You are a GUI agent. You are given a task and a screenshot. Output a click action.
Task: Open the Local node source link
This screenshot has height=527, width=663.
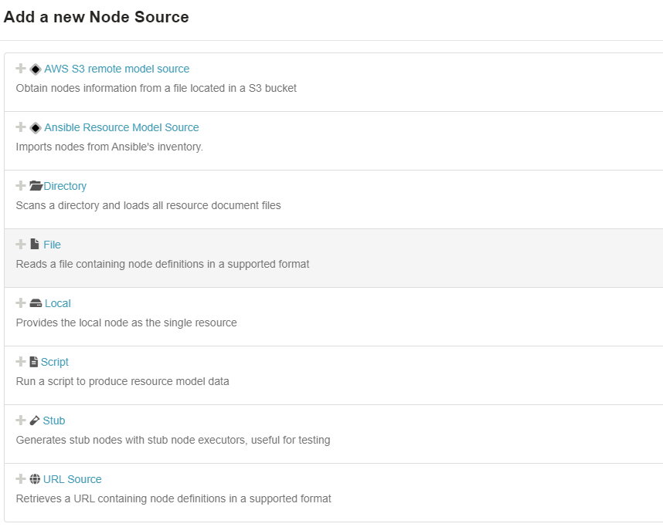click(x=58, y=303)
